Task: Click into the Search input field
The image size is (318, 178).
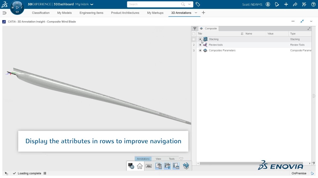Action: click(x=154, y=4)
